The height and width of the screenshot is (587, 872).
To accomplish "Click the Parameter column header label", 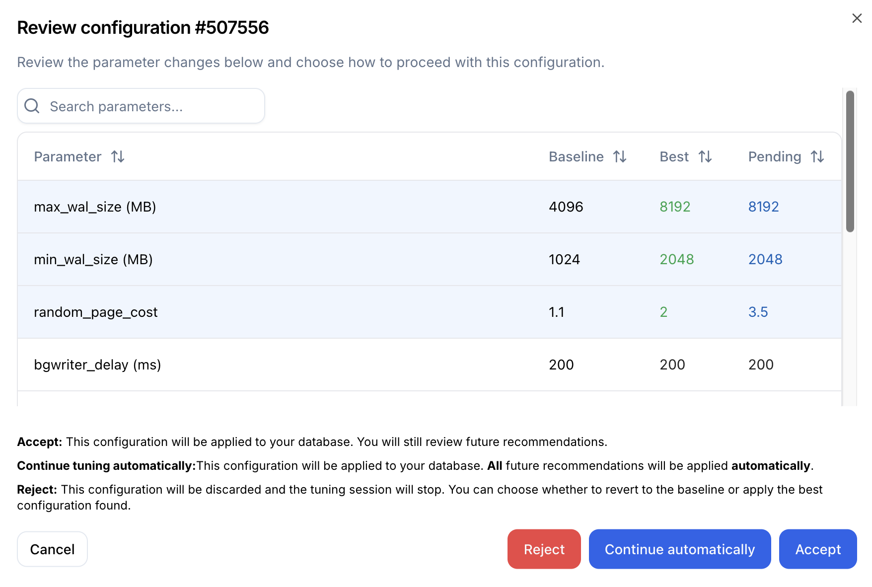I will [x=68, y=157].
